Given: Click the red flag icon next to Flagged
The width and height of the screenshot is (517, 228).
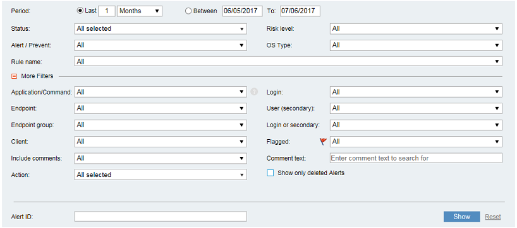Looking at the screenshot, I should pos(323,142).
